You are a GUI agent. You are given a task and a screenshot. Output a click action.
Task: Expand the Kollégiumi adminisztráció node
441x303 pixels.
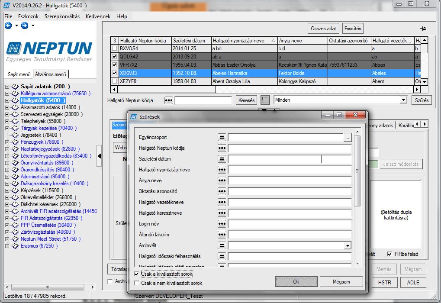click(x=7, y=93)
